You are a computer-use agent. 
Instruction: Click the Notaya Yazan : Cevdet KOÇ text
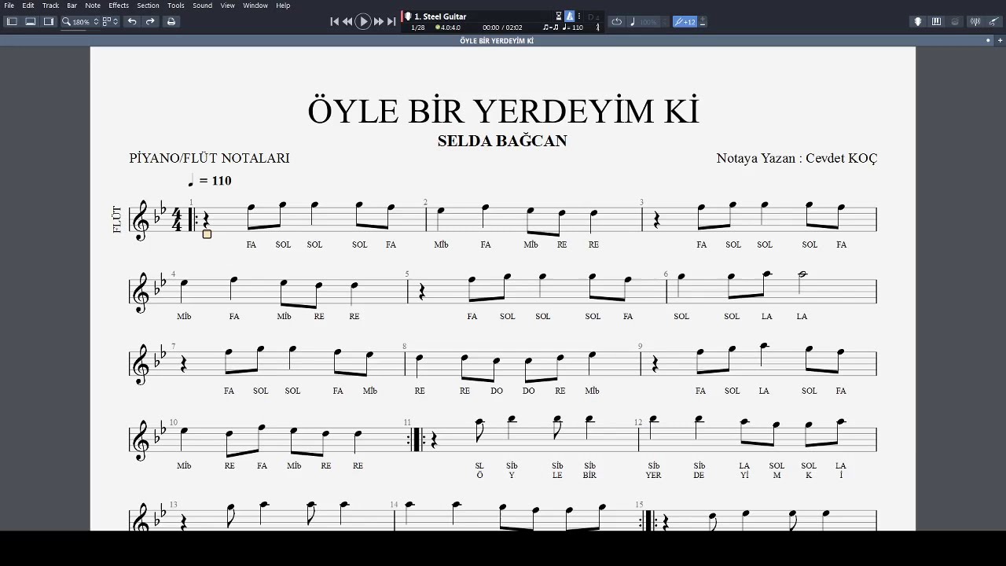797,158
